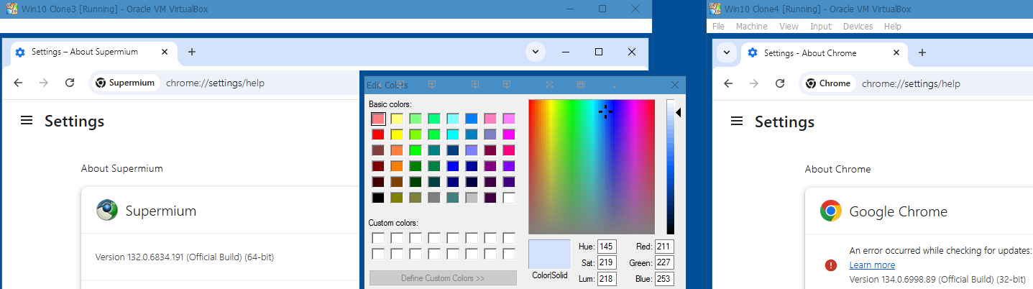The height and width of the screenshot is (289, 1033).
Task: Reload the Chrome settings page
Action: [779, 83]
